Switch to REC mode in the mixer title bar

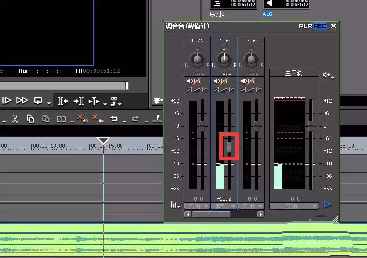(x=320, y=26)
